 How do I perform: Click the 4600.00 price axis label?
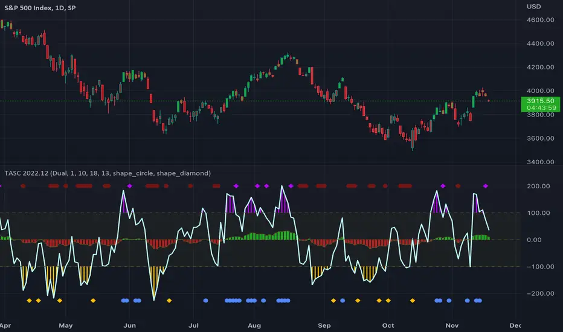tap(541, 20)
